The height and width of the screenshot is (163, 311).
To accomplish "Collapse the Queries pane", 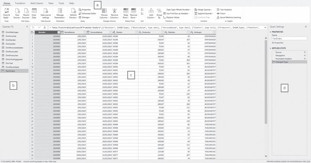I will (27, 27).
